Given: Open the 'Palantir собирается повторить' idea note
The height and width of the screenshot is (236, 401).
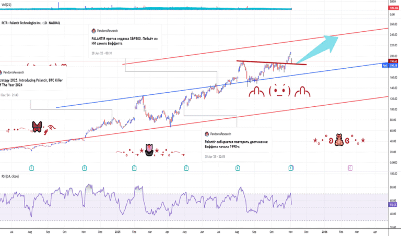Looking at the screenshot, I should 236,144.
